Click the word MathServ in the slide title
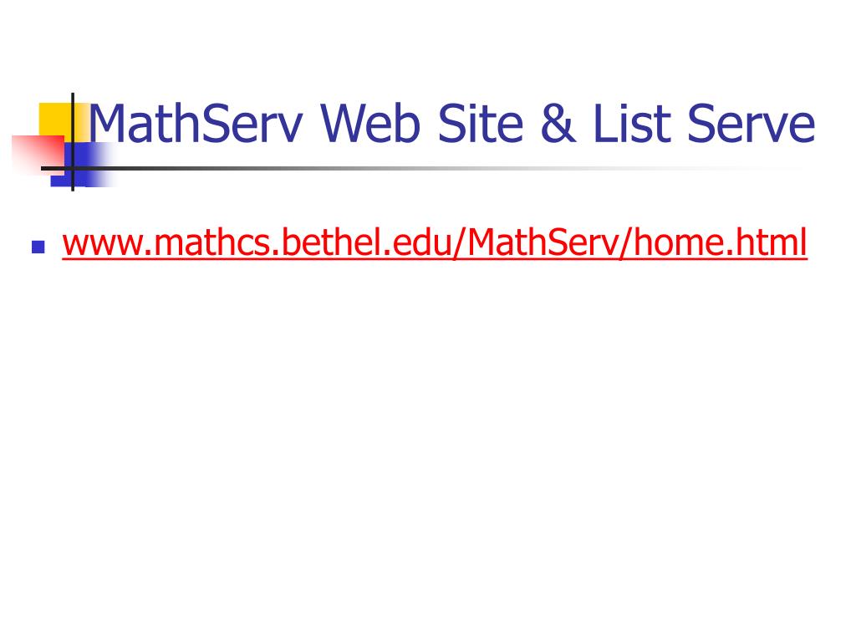 tap(196, 124)
